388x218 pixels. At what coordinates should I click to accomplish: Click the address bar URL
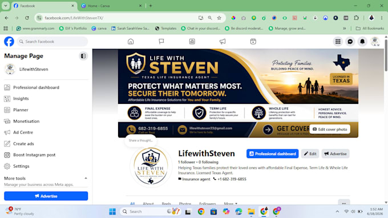[x=74, y=18]
